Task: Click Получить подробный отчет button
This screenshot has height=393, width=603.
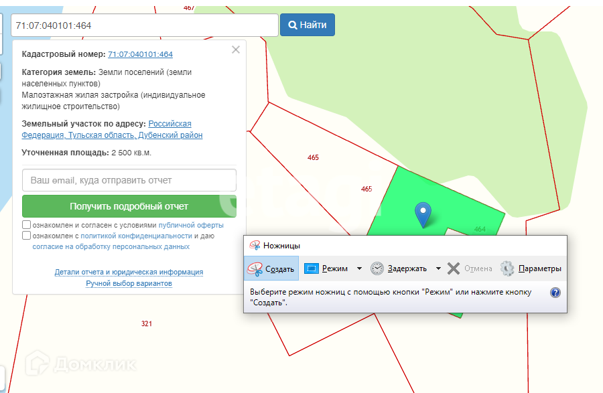Action: pyautogui.click(x=129, y=206)
